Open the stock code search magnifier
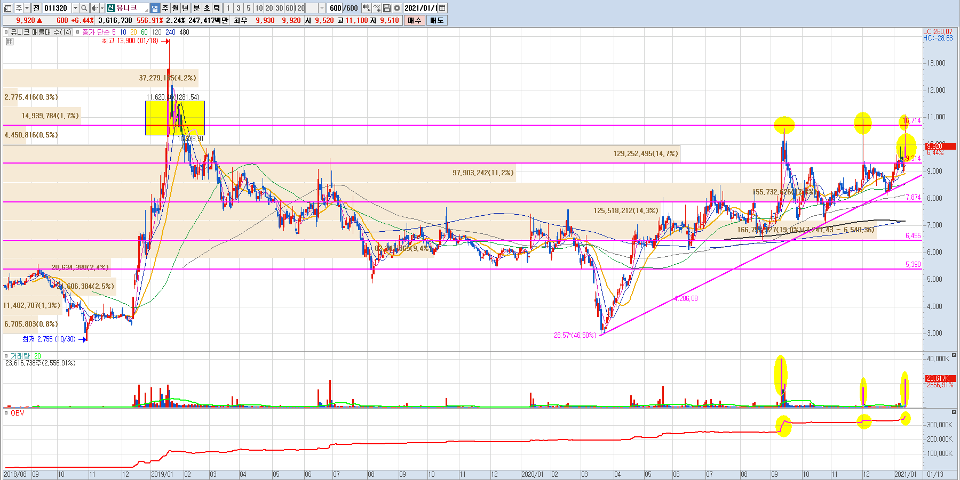960x480 pixels. 84,8
